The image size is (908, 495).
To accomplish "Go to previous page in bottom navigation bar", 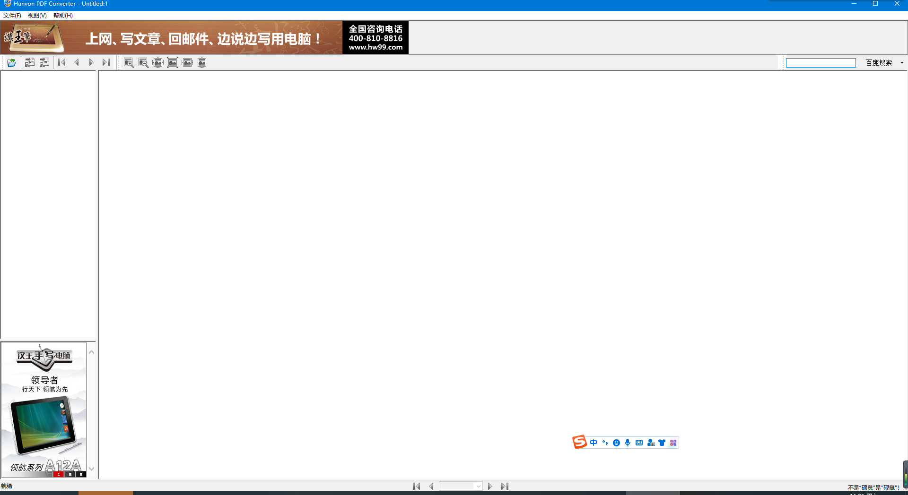I will (x=431, y=486).
